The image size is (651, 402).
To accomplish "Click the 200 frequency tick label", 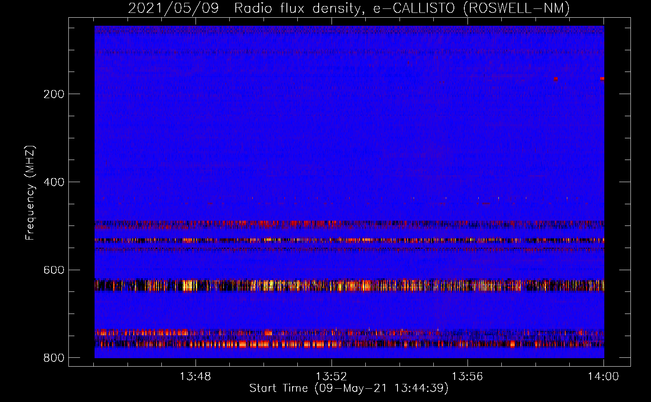I will point(54,94).
